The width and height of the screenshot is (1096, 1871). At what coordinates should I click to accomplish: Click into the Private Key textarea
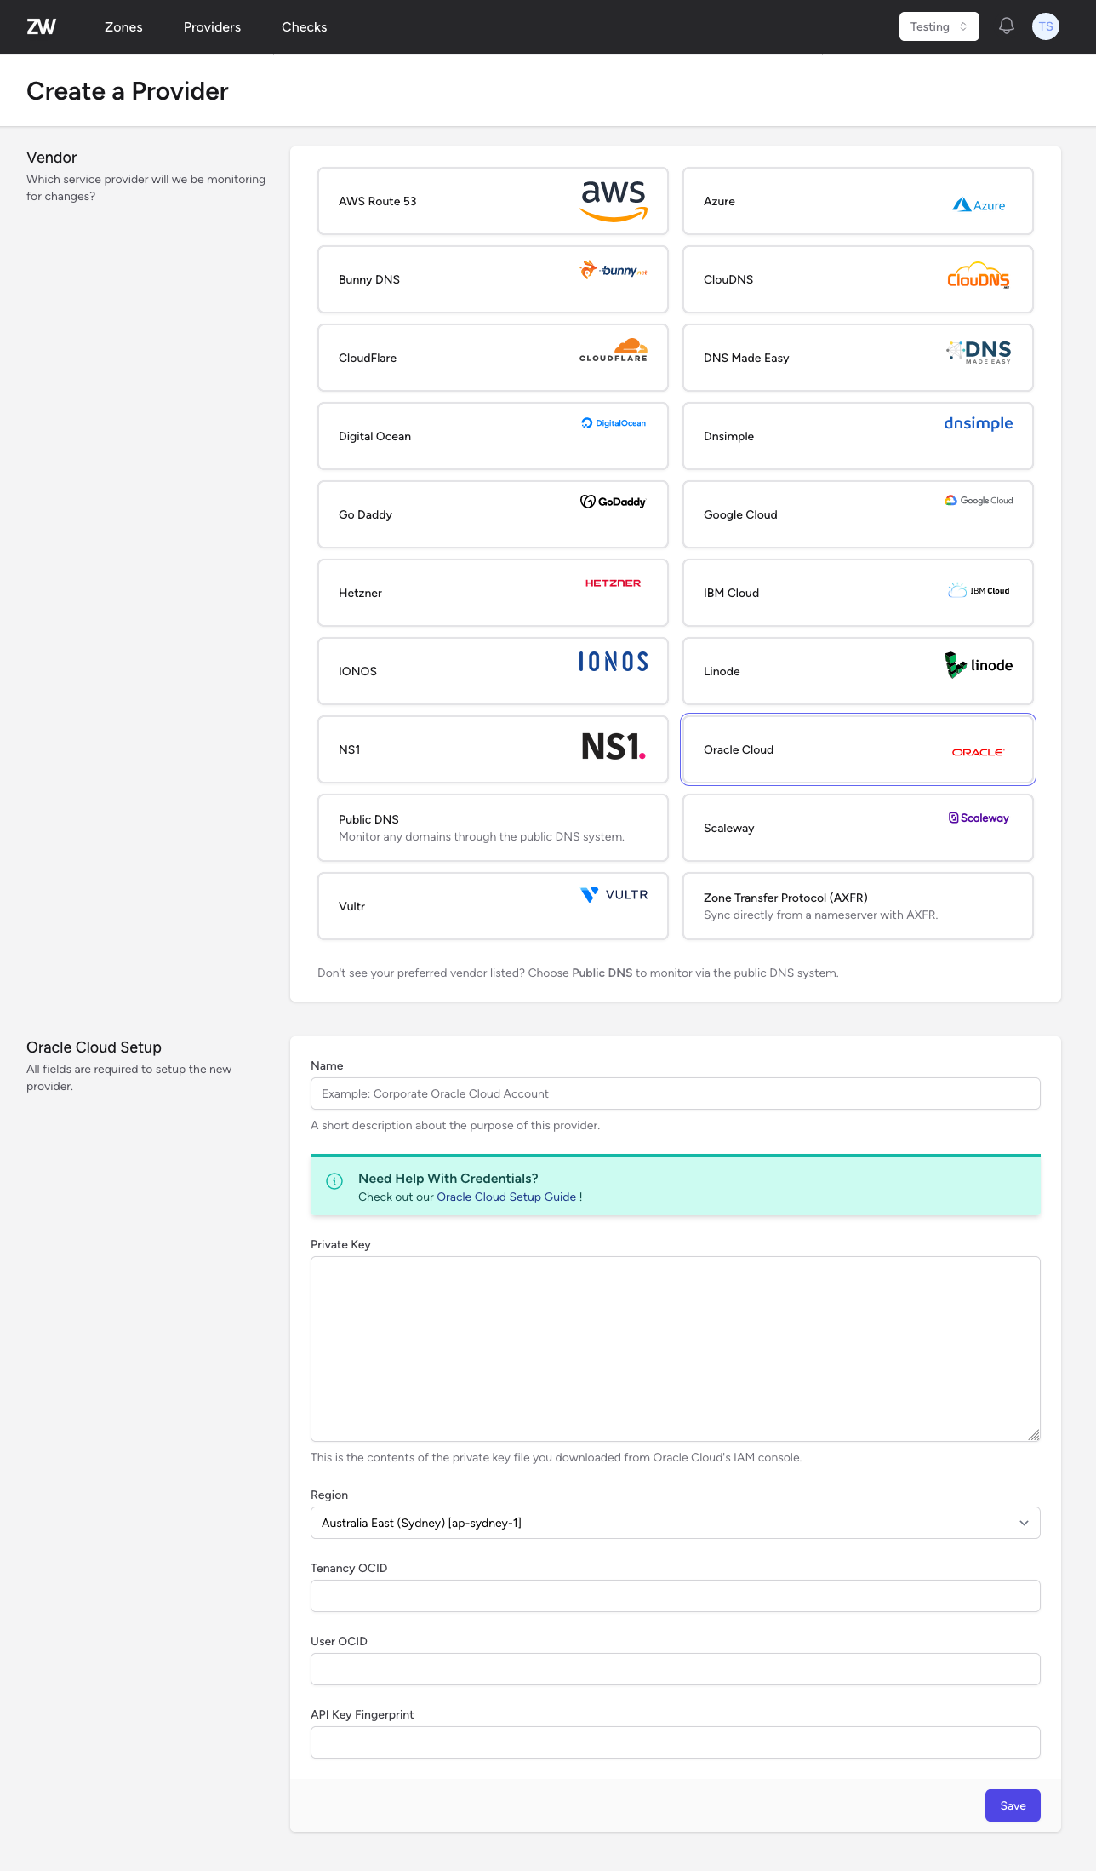(x=675, y=1349)
